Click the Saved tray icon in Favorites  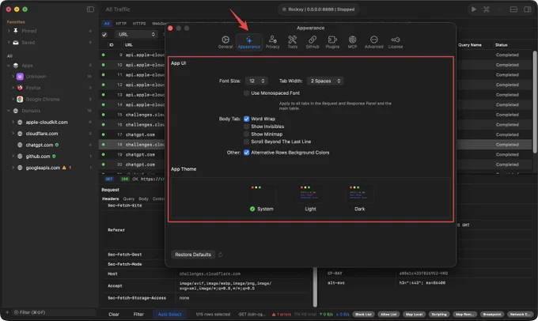[x=16, y=43]
